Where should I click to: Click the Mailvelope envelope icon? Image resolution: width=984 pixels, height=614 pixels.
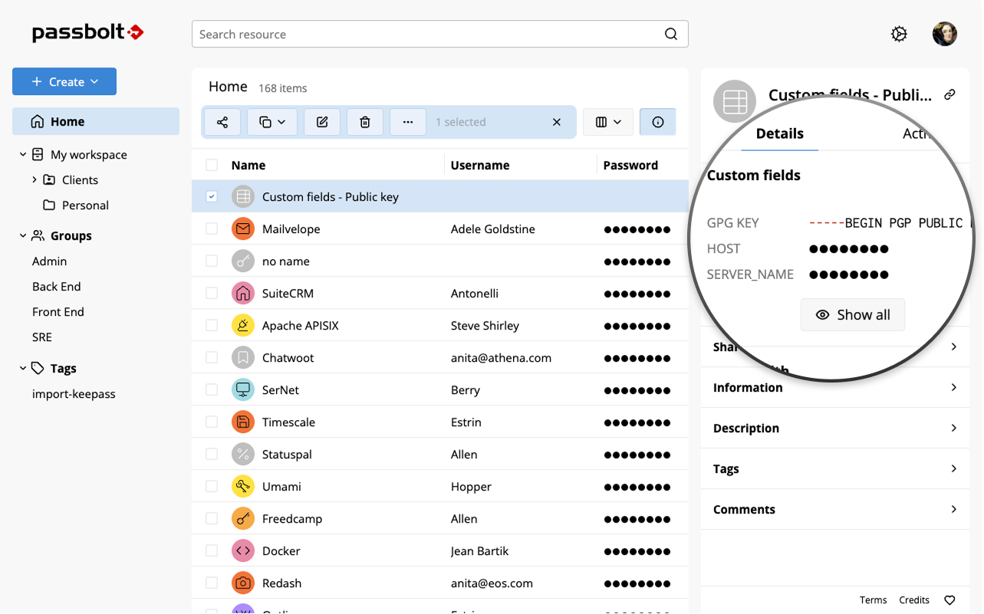243,228
